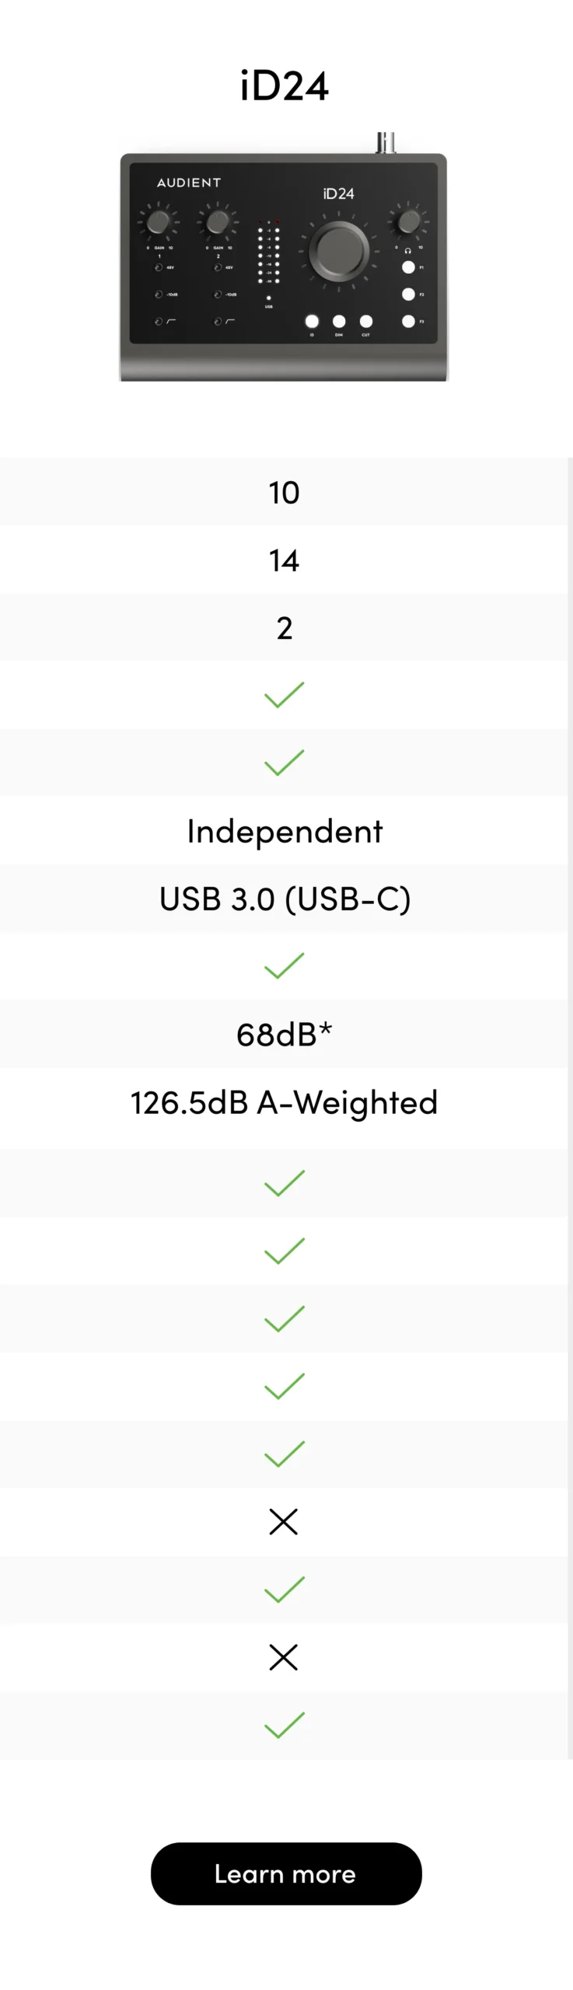Click the CUT button on the device image

366,321
